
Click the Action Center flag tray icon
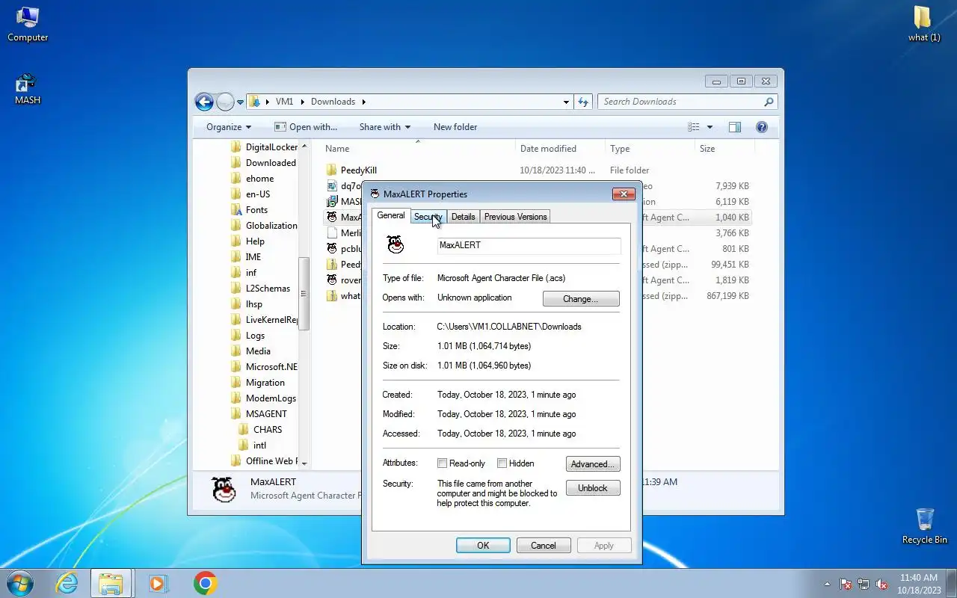[846, 584]
